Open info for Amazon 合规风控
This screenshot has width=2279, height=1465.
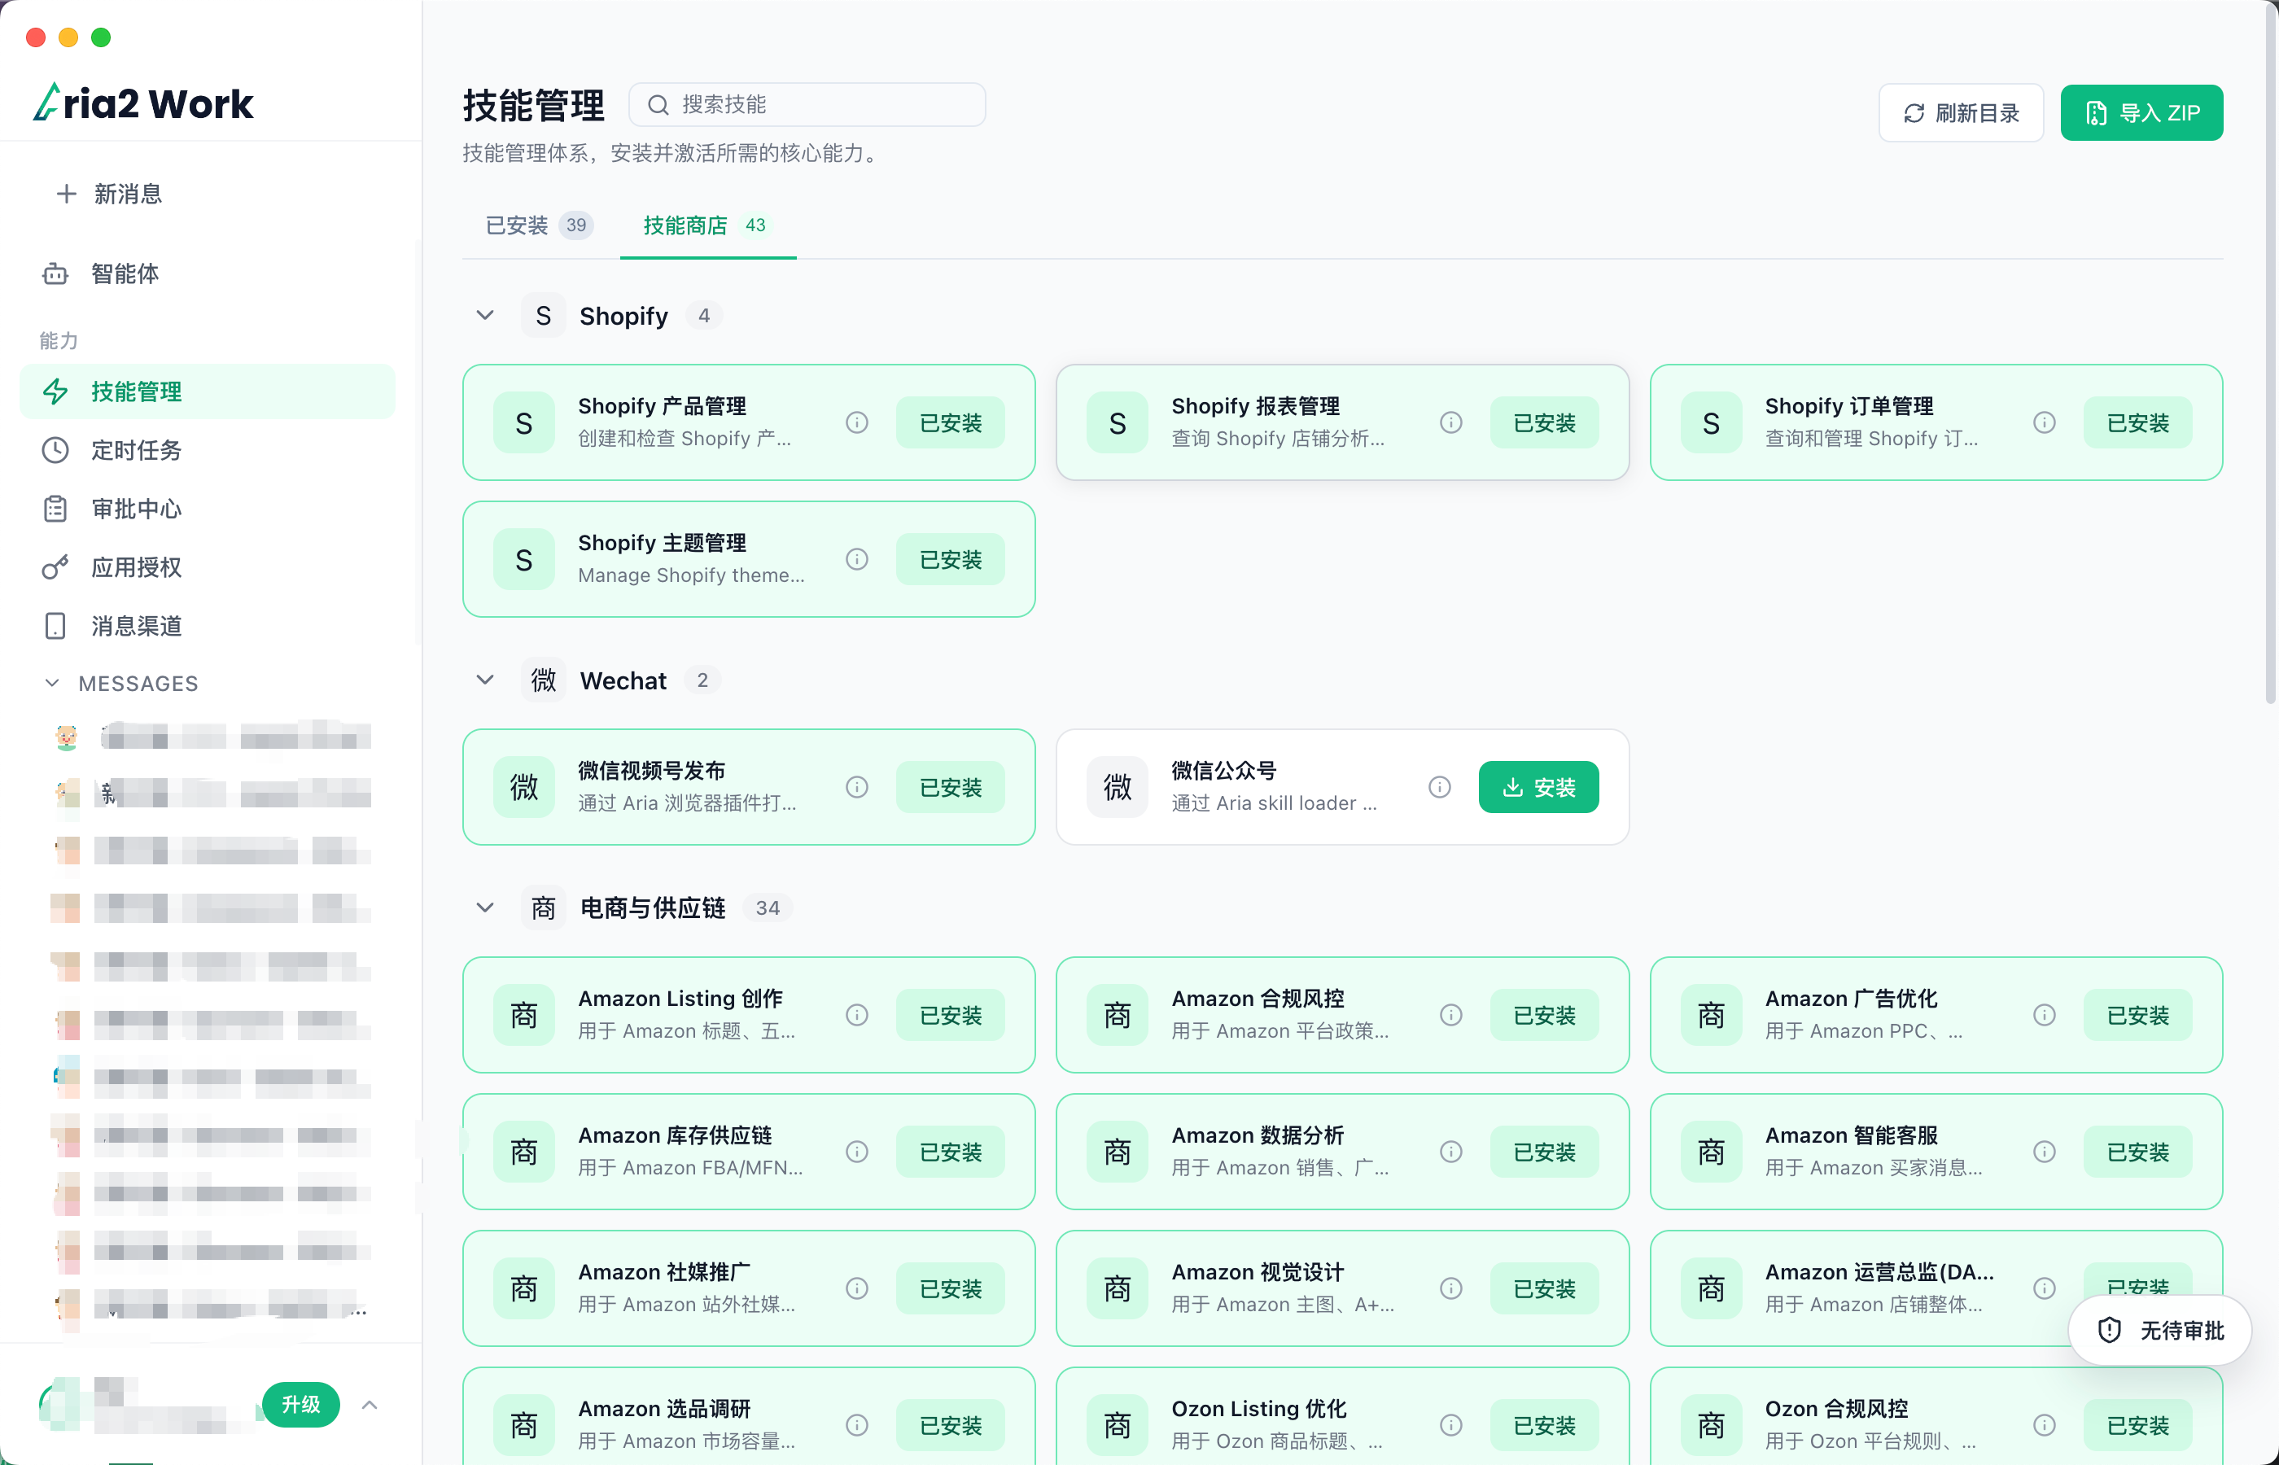1450,1015
